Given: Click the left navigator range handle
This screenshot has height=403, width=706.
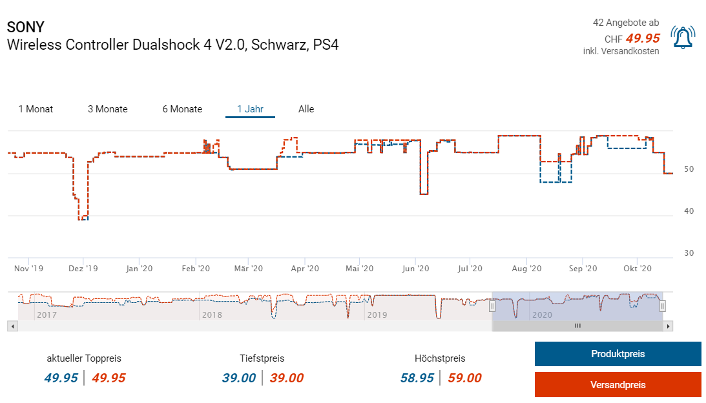Looking at the screenshot, I should pyautogui.click(x=492, y=306).
